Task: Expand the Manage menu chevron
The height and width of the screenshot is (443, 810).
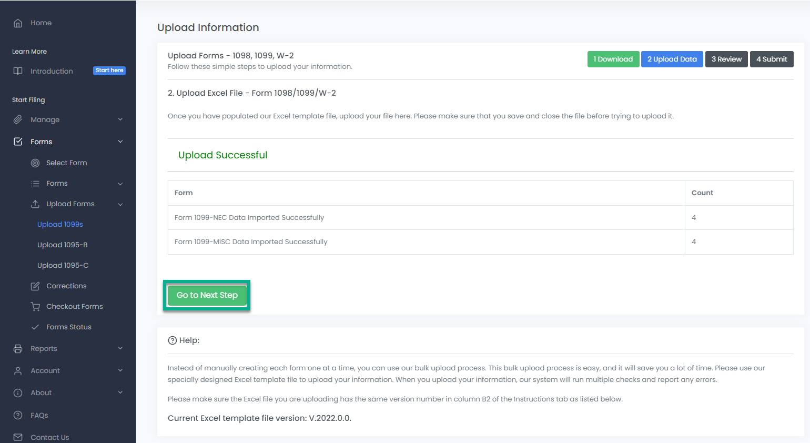Action: point(120,120)
